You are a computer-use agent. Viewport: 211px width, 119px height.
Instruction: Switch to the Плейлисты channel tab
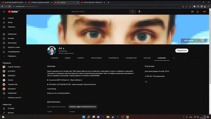click(113, 58)
